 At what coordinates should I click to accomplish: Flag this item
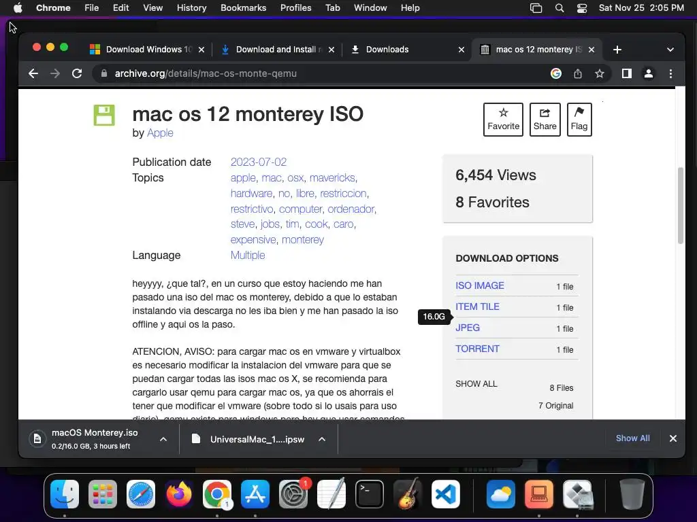pyautogui.click(x=579, y=120)
